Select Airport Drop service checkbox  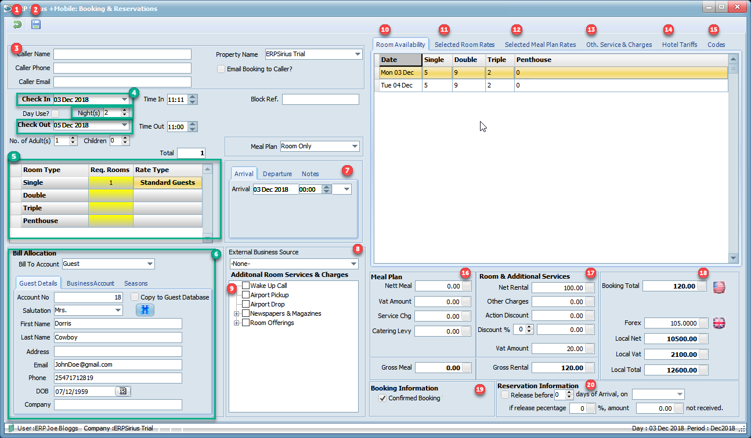pyautogui.click(x=246, y=304)
